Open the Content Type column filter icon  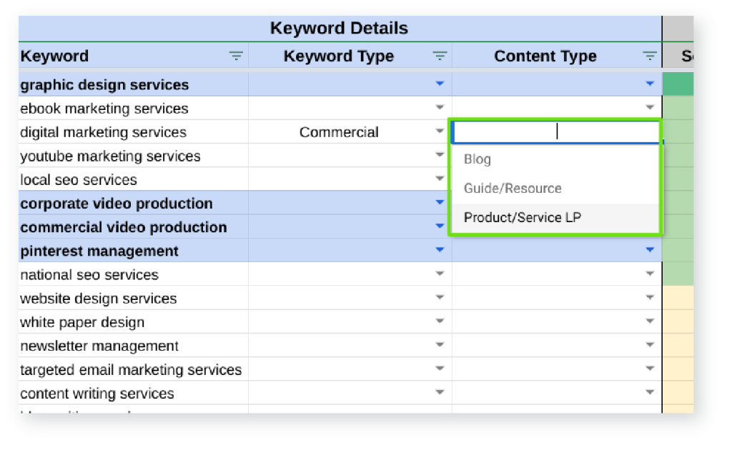(x=650, y=56)
